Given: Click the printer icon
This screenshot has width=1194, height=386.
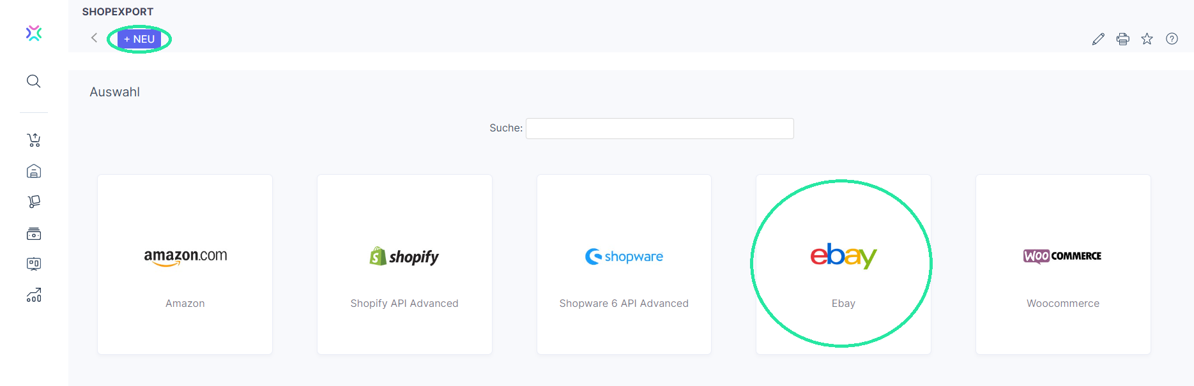Looking at the screenshot, I should coord(1122,39).
